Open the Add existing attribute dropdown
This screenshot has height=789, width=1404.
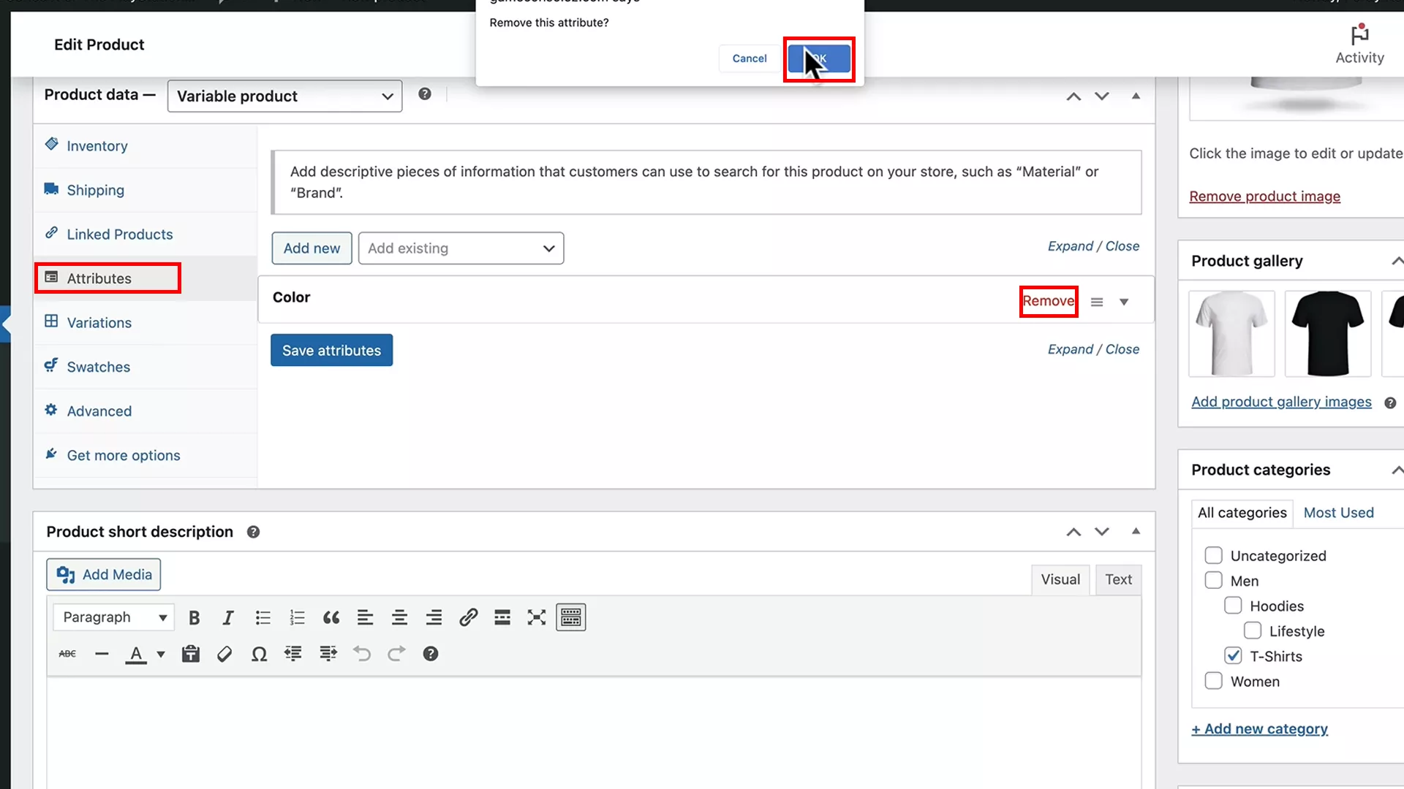(x=461, y=248)
